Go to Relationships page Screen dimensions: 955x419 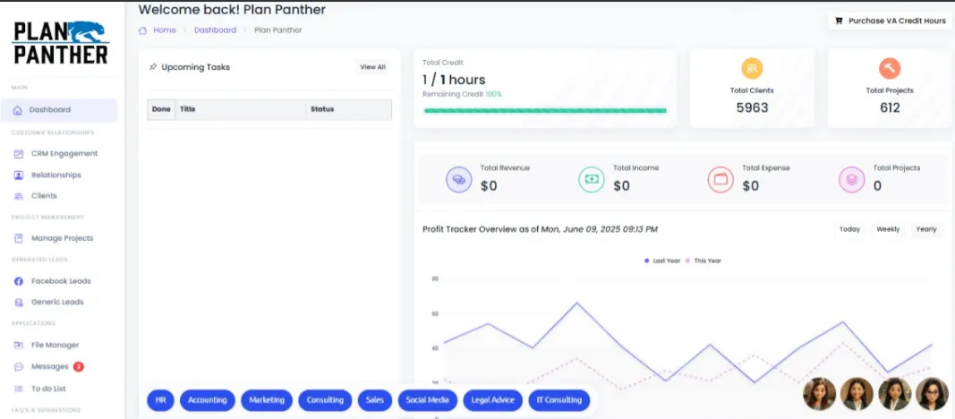coord(56,175)
